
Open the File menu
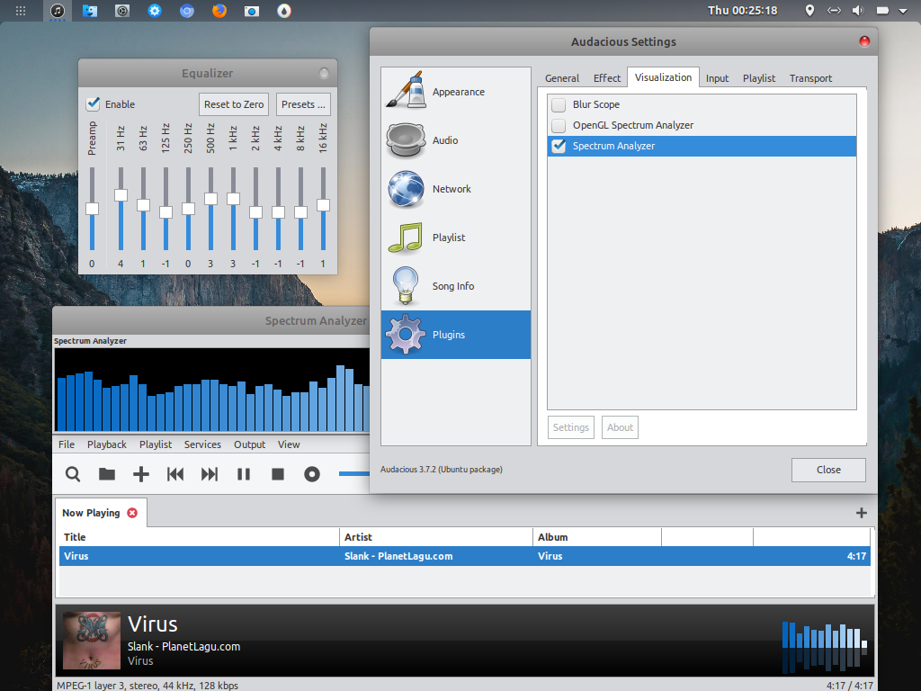click(x=67, y=444)
